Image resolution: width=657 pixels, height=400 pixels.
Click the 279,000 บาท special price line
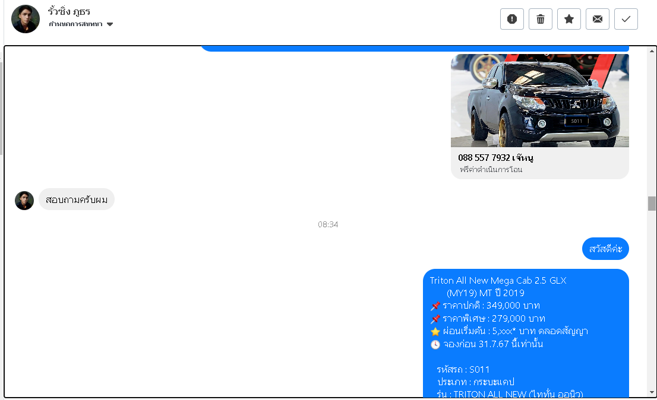point(488,319)
